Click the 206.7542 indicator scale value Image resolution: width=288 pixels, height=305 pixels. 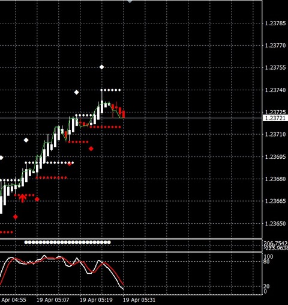pyautogui.click(x=276, y=243)
